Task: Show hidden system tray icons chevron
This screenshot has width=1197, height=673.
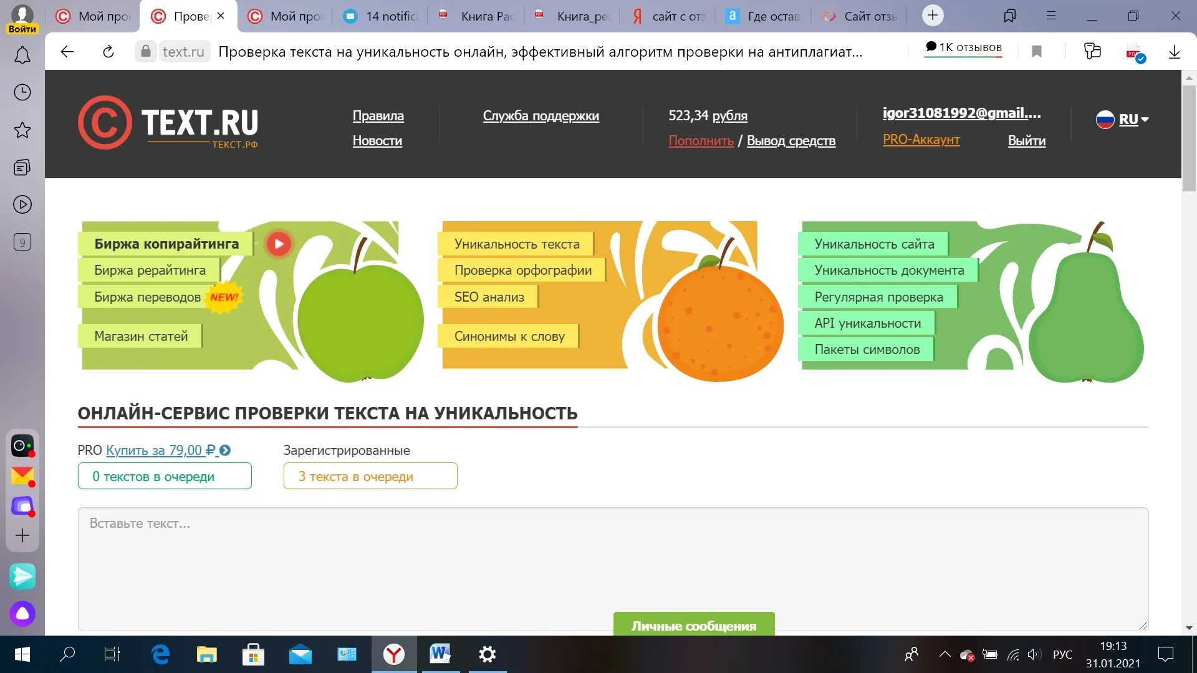Action: coord(945,654)
